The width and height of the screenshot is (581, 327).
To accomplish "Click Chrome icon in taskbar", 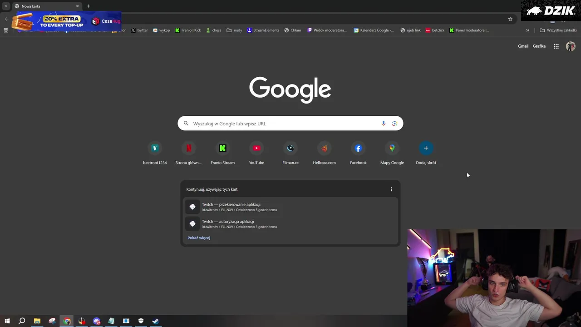I will click(67, 321).
